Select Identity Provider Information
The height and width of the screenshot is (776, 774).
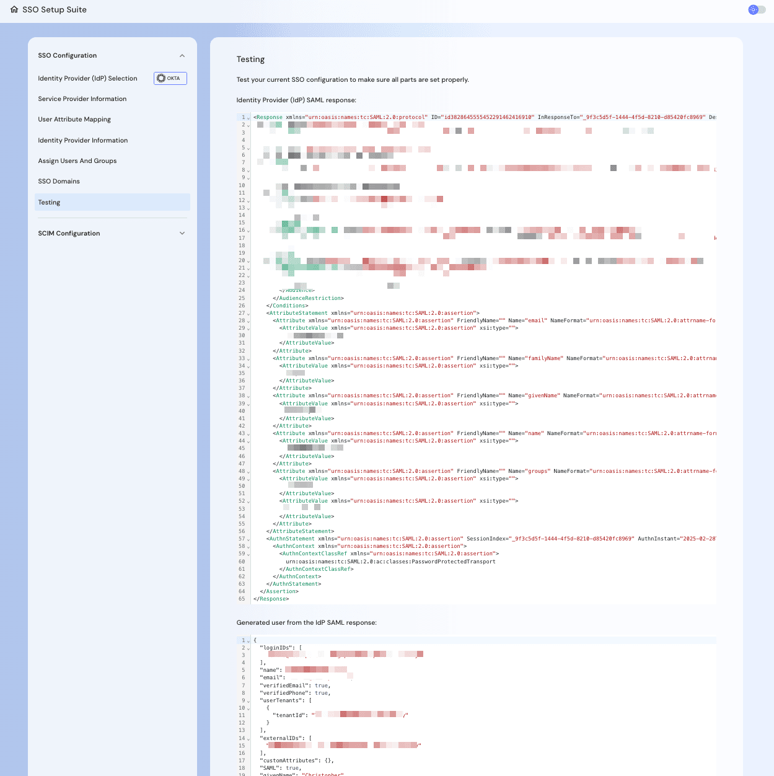[83, 140]
